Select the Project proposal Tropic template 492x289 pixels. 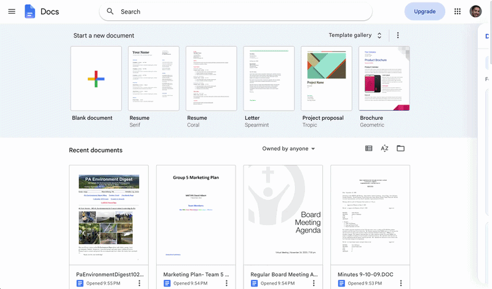point(327,79)
